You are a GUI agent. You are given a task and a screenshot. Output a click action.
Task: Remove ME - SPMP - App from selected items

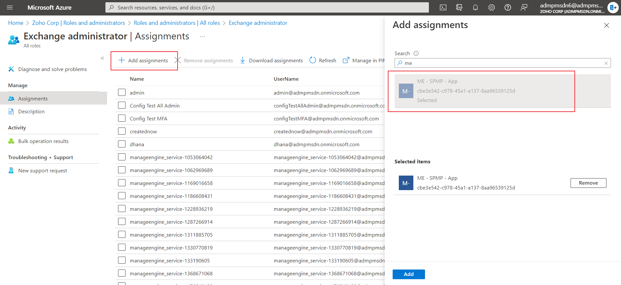(x=588, y=183)
